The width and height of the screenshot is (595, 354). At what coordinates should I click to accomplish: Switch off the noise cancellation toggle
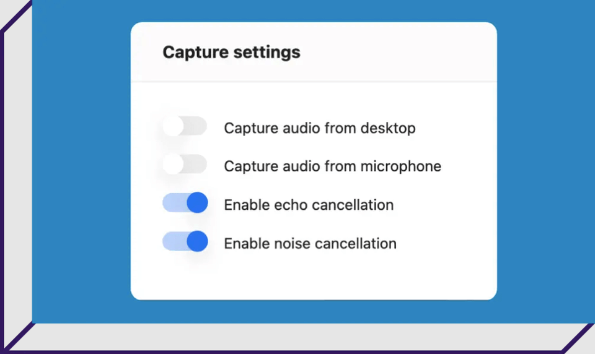(x=185, y=241)
